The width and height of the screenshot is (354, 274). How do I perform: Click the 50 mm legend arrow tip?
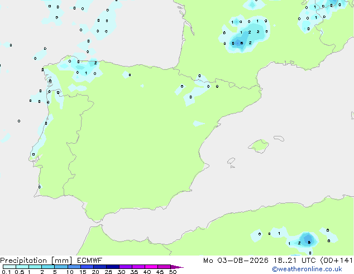point(177,267)
